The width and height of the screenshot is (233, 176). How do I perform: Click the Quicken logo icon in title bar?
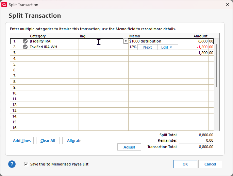coord(4,4)
